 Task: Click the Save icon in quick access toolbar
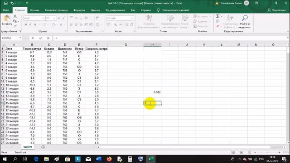pyautogui.click(x=6, y=3)
